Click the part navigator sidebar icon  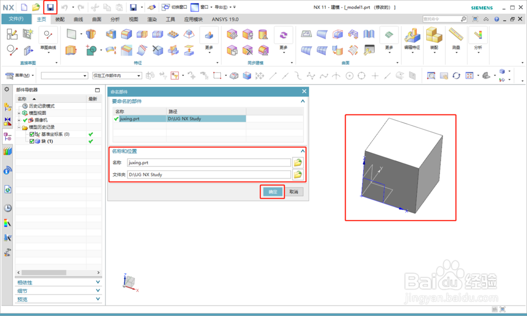(7, 137)
